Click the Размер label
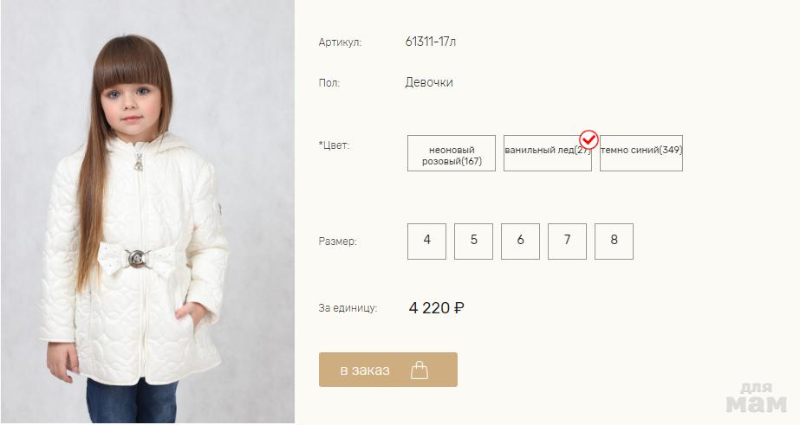Screen dimensions: 800x425 click(337, 242)
